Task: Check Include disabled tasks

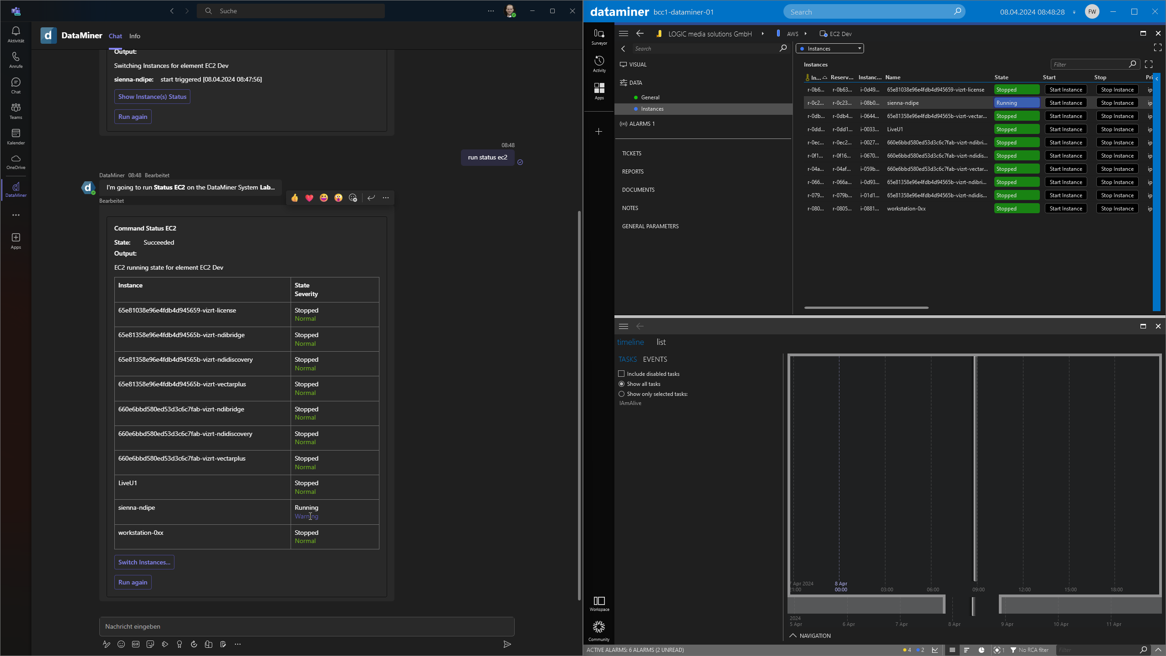Action: pos(621,374)
